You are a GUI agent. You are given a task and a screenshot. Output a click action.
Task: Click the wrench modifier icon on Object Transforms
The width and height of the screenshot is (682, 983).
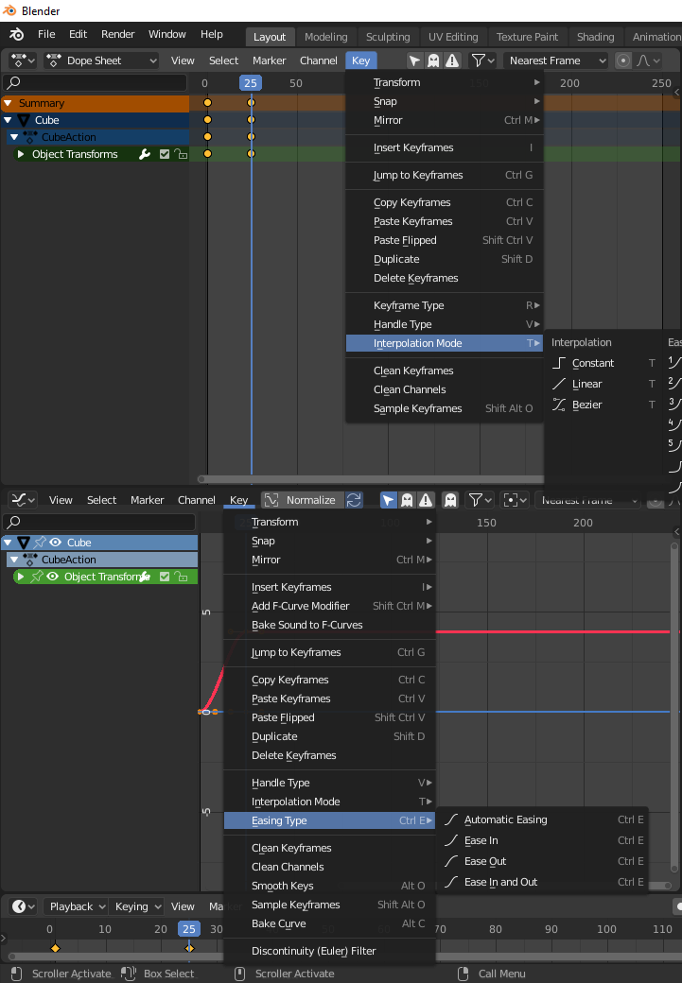click(145, 154)
